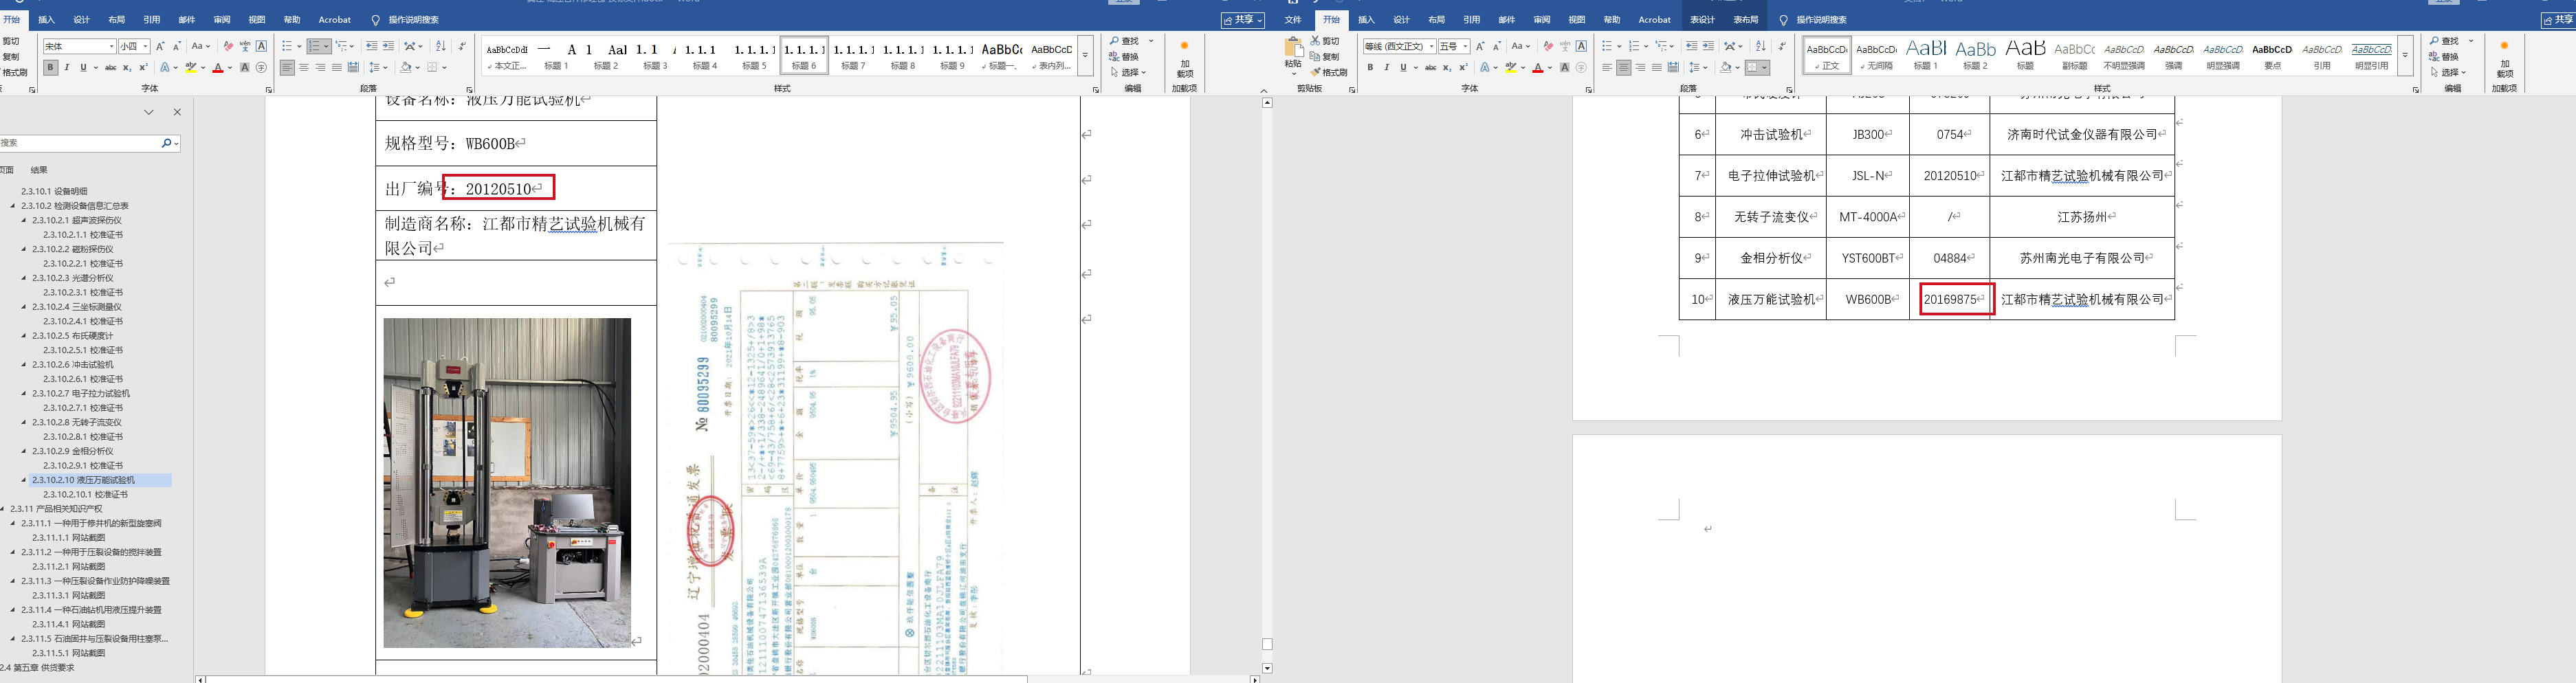Click Grow Font icon in left window
Image resolution: width=2576 pixels, height=683 pixels.
[x=160, y=46]
